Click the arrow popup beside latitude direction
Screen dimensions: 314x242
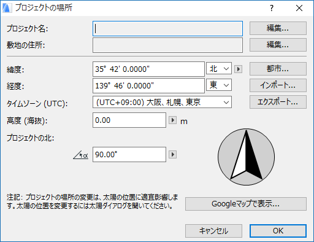238,69
